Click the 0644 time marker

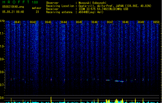point(64,22)
